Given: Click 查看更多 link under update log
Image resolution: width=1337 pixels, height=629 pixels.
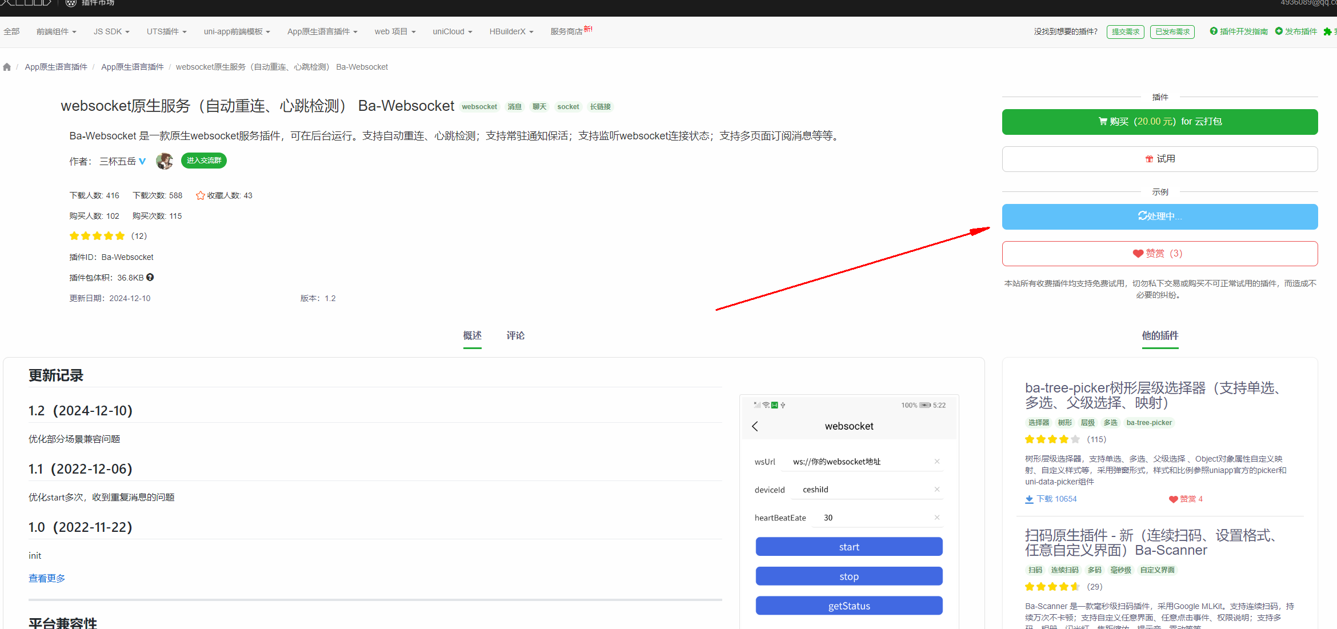Looking at the screenshot, I should (47, 579).
